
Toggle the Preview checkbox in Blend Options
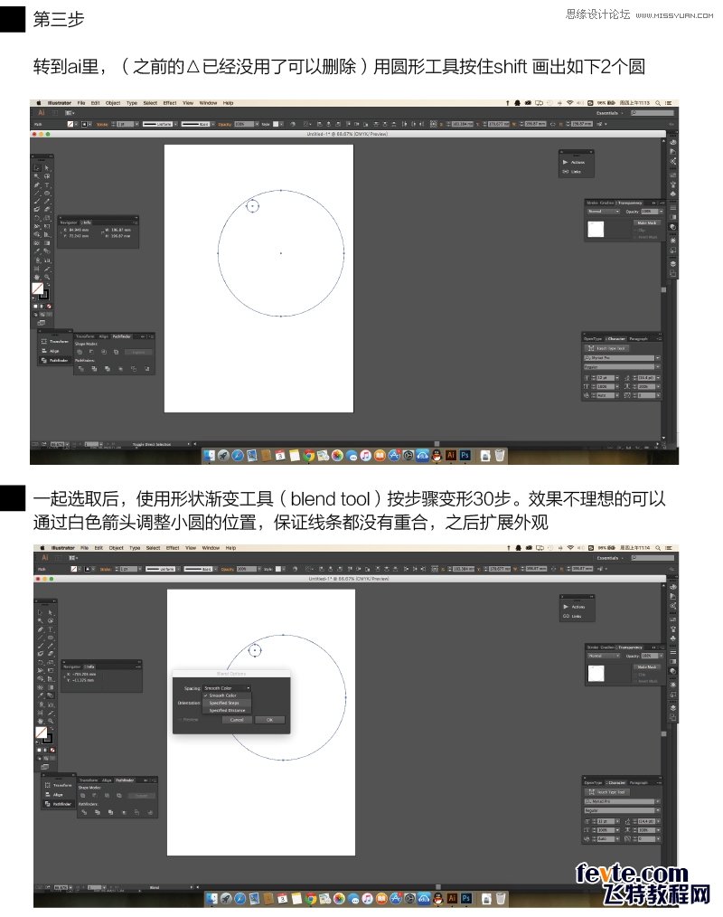[188, 720]
